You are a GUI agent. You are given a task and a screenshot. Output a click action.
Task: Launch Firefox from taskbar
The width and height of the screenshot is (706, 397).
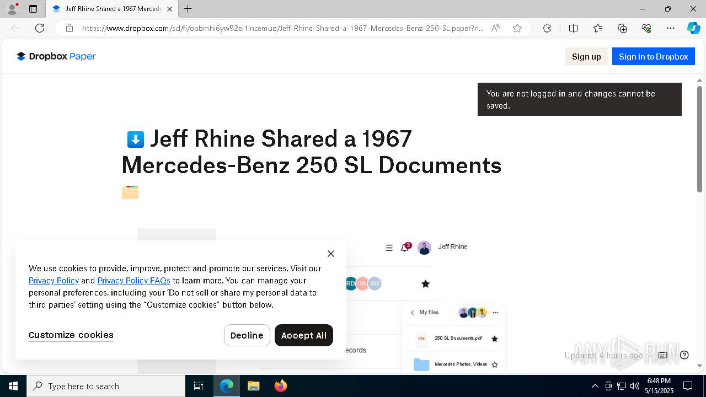[x=281, y=386]
